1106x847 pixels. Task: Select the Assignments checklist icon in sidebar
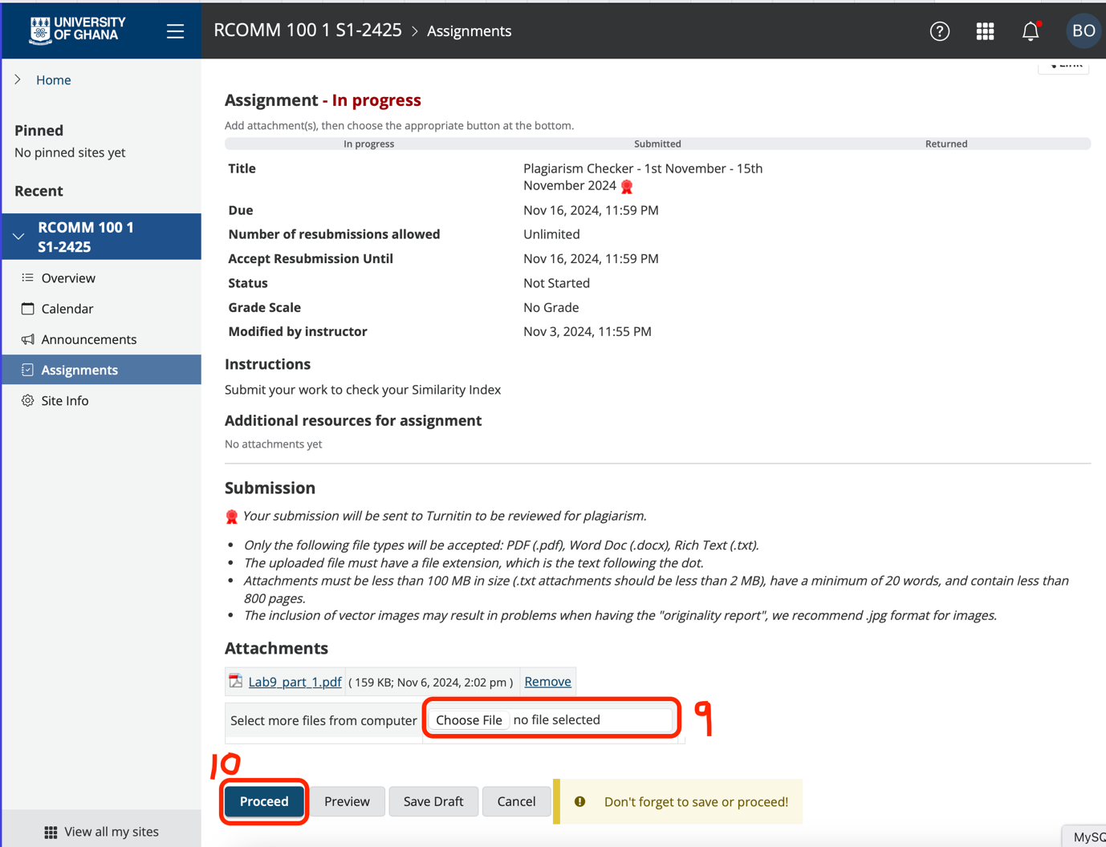pos(27,369)
